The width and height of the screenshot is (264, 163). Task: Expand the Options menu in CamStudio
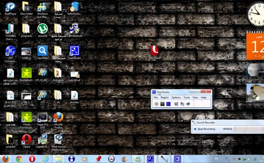click(x=176, y=97)
